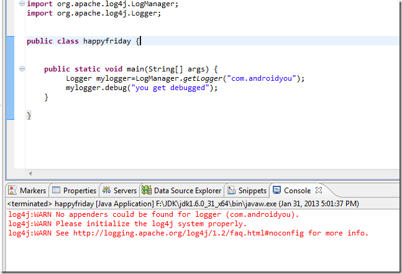Click the Console monitor icon

pos(277,190)
